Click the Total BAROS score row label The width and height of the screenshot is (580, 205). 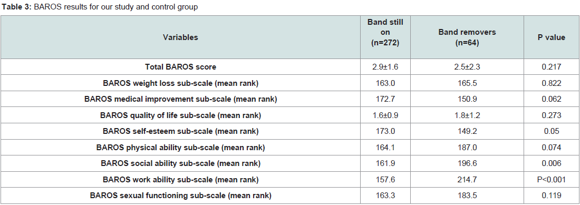pos(180,67)
